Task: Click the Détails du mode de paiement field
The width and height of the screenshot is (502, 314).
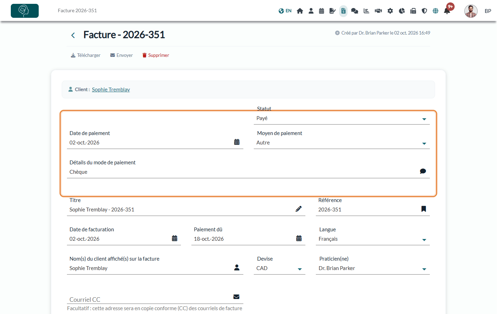Action: point(248,172)
